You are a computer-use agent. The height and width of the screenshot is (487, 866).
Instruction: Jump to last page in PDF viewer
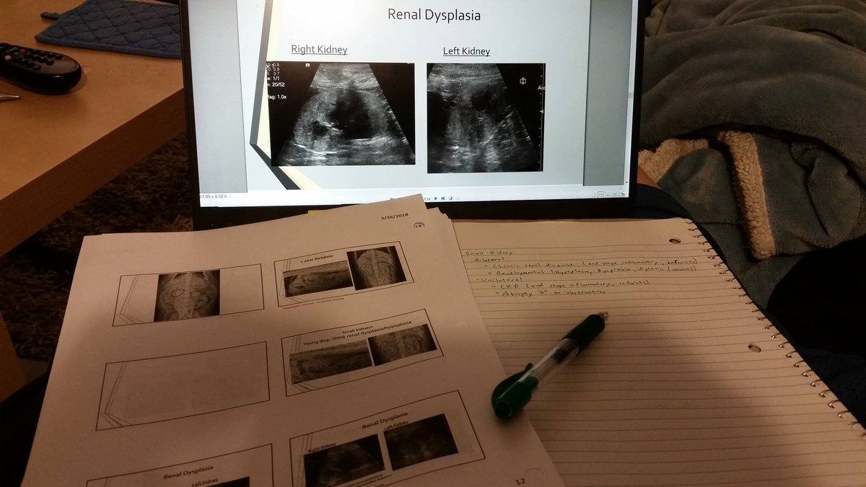pyautogui.click(x=443, y=198)
